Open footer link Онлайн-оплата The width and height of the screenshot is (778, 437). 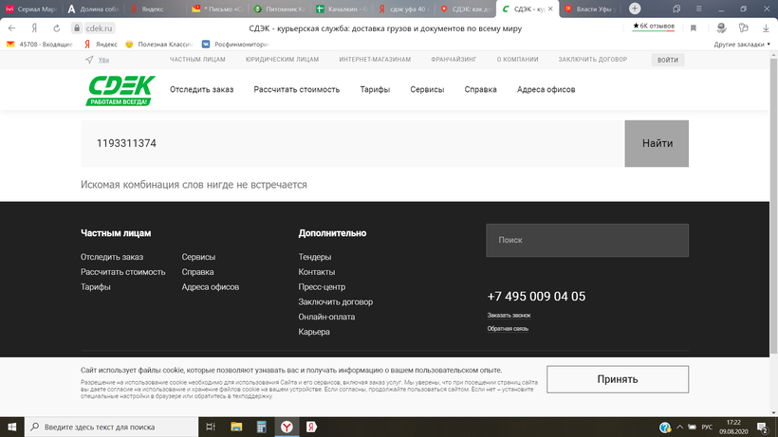326,317
